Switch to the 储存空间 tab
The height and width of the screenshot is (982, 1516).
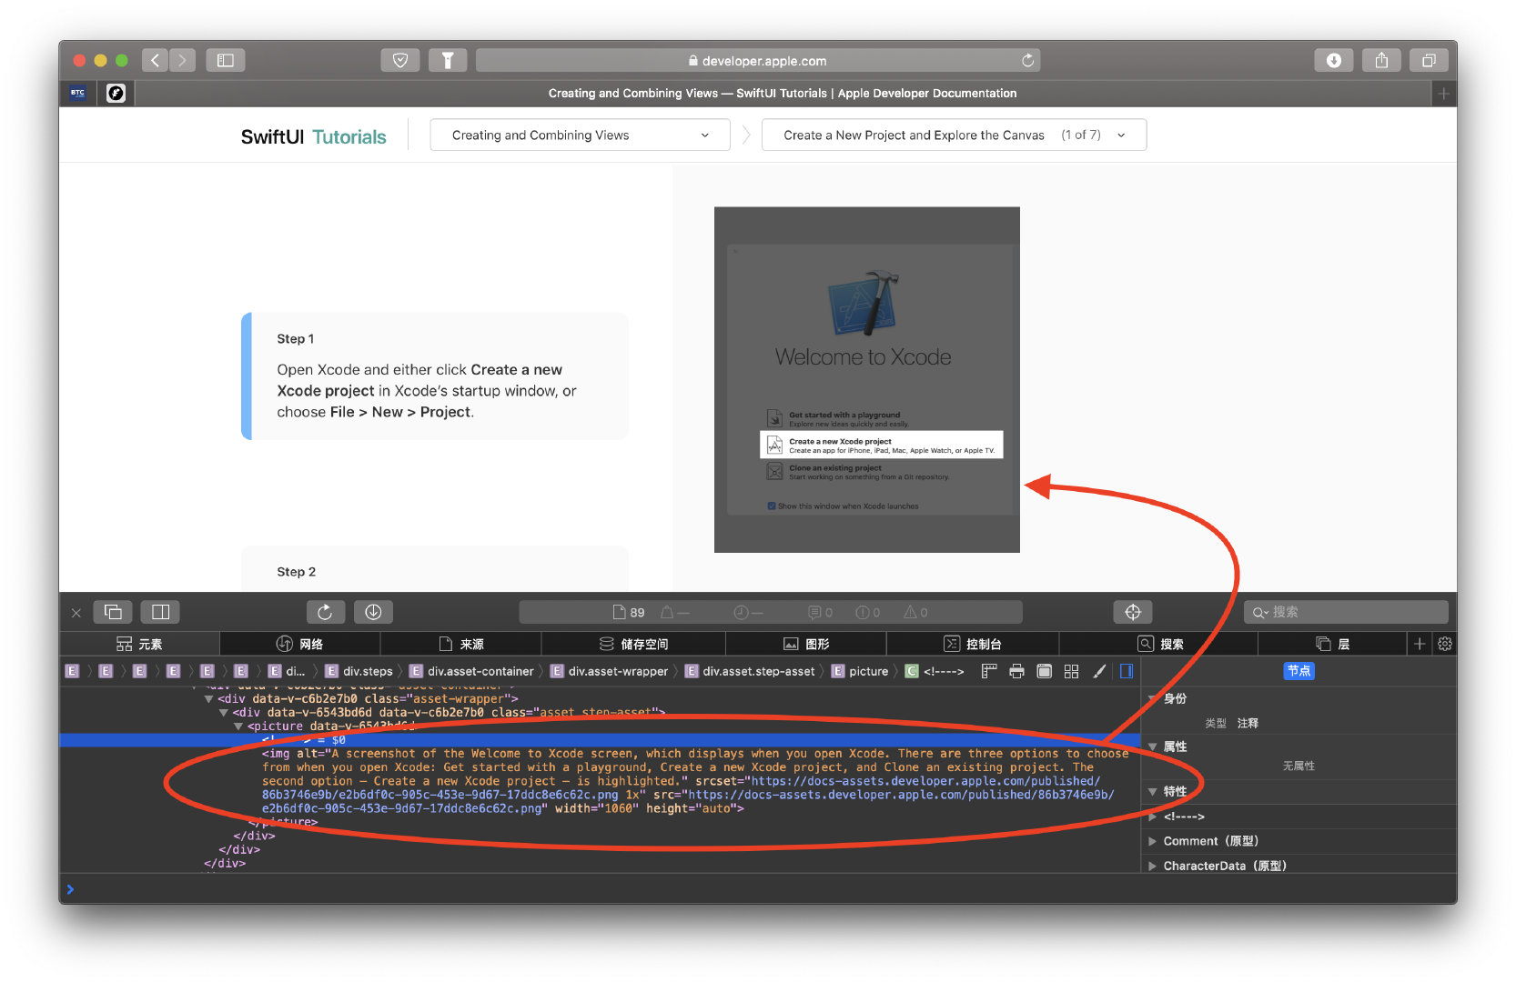(633, 644)
